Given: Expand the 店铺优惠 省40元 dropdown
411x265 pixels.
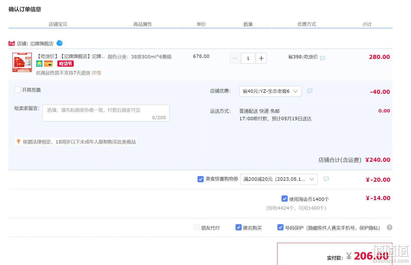Looking at the screenshot, I should pyautogui.click(x=270, y=91).
